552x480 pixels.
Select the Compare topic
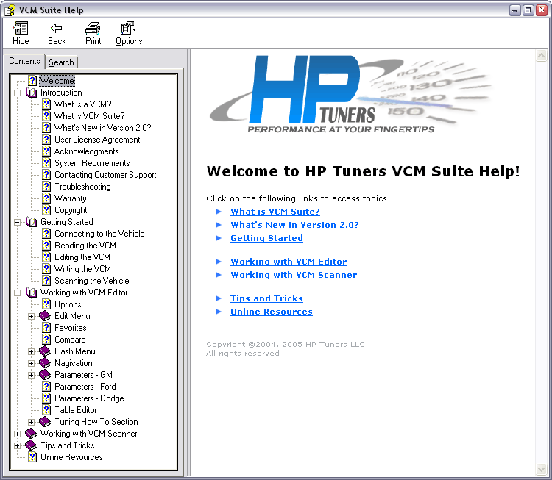pyautogui.click(x=70, y=340)
